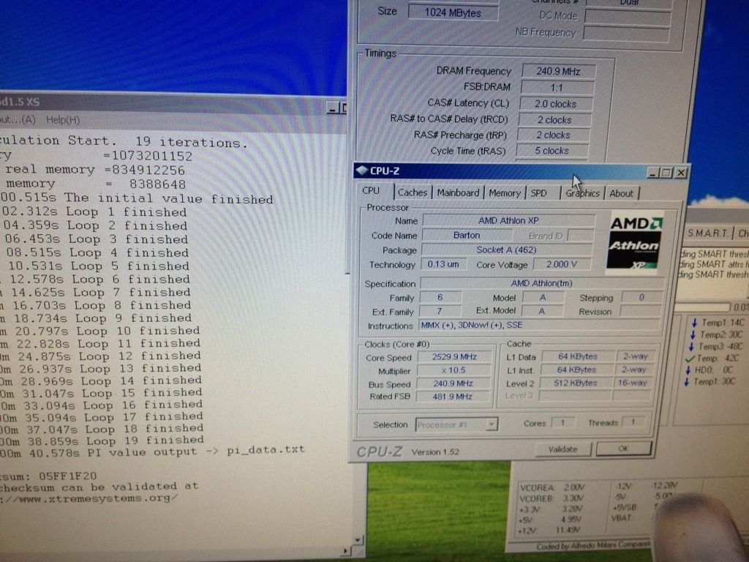Click the Name field showing AMD Athlon XP
The width and height of the screenshot is (749, 562).
[x=509, y=220]
